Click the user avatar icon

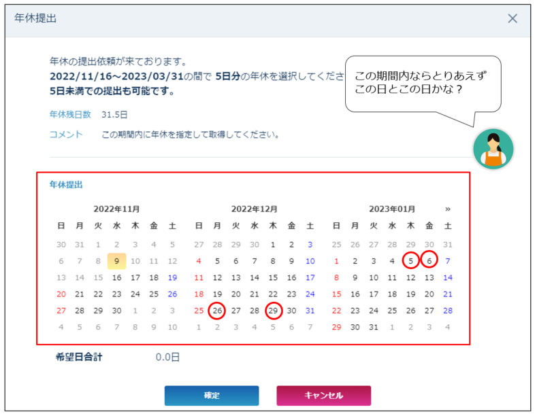[493, 149]
